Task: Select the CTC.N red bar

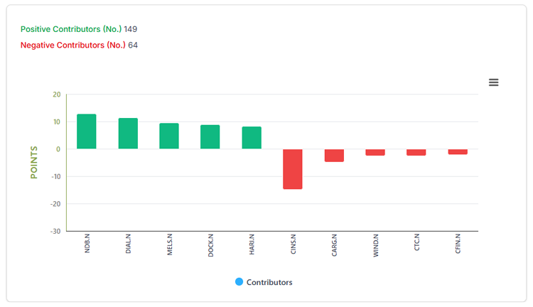Action: click(416, 152)
